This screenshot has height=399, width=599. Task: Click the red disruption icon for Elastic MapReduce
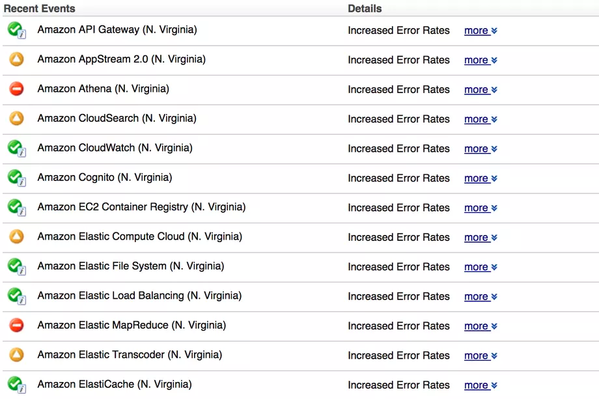16,325
